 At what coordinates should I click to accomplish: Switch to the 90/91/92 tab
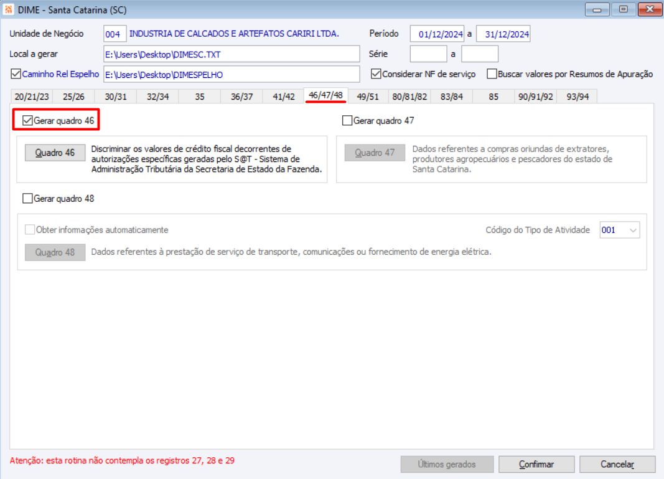pyautogui.click(x=535, y=97)
